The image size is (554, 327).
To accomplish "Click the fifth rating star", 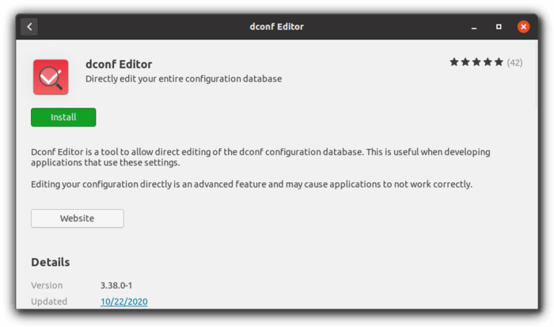I will 499,63.
